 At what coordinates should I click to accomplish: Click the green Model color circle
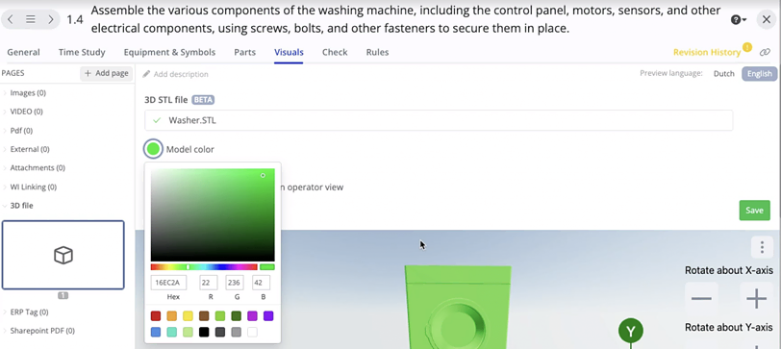click(153, 149)
